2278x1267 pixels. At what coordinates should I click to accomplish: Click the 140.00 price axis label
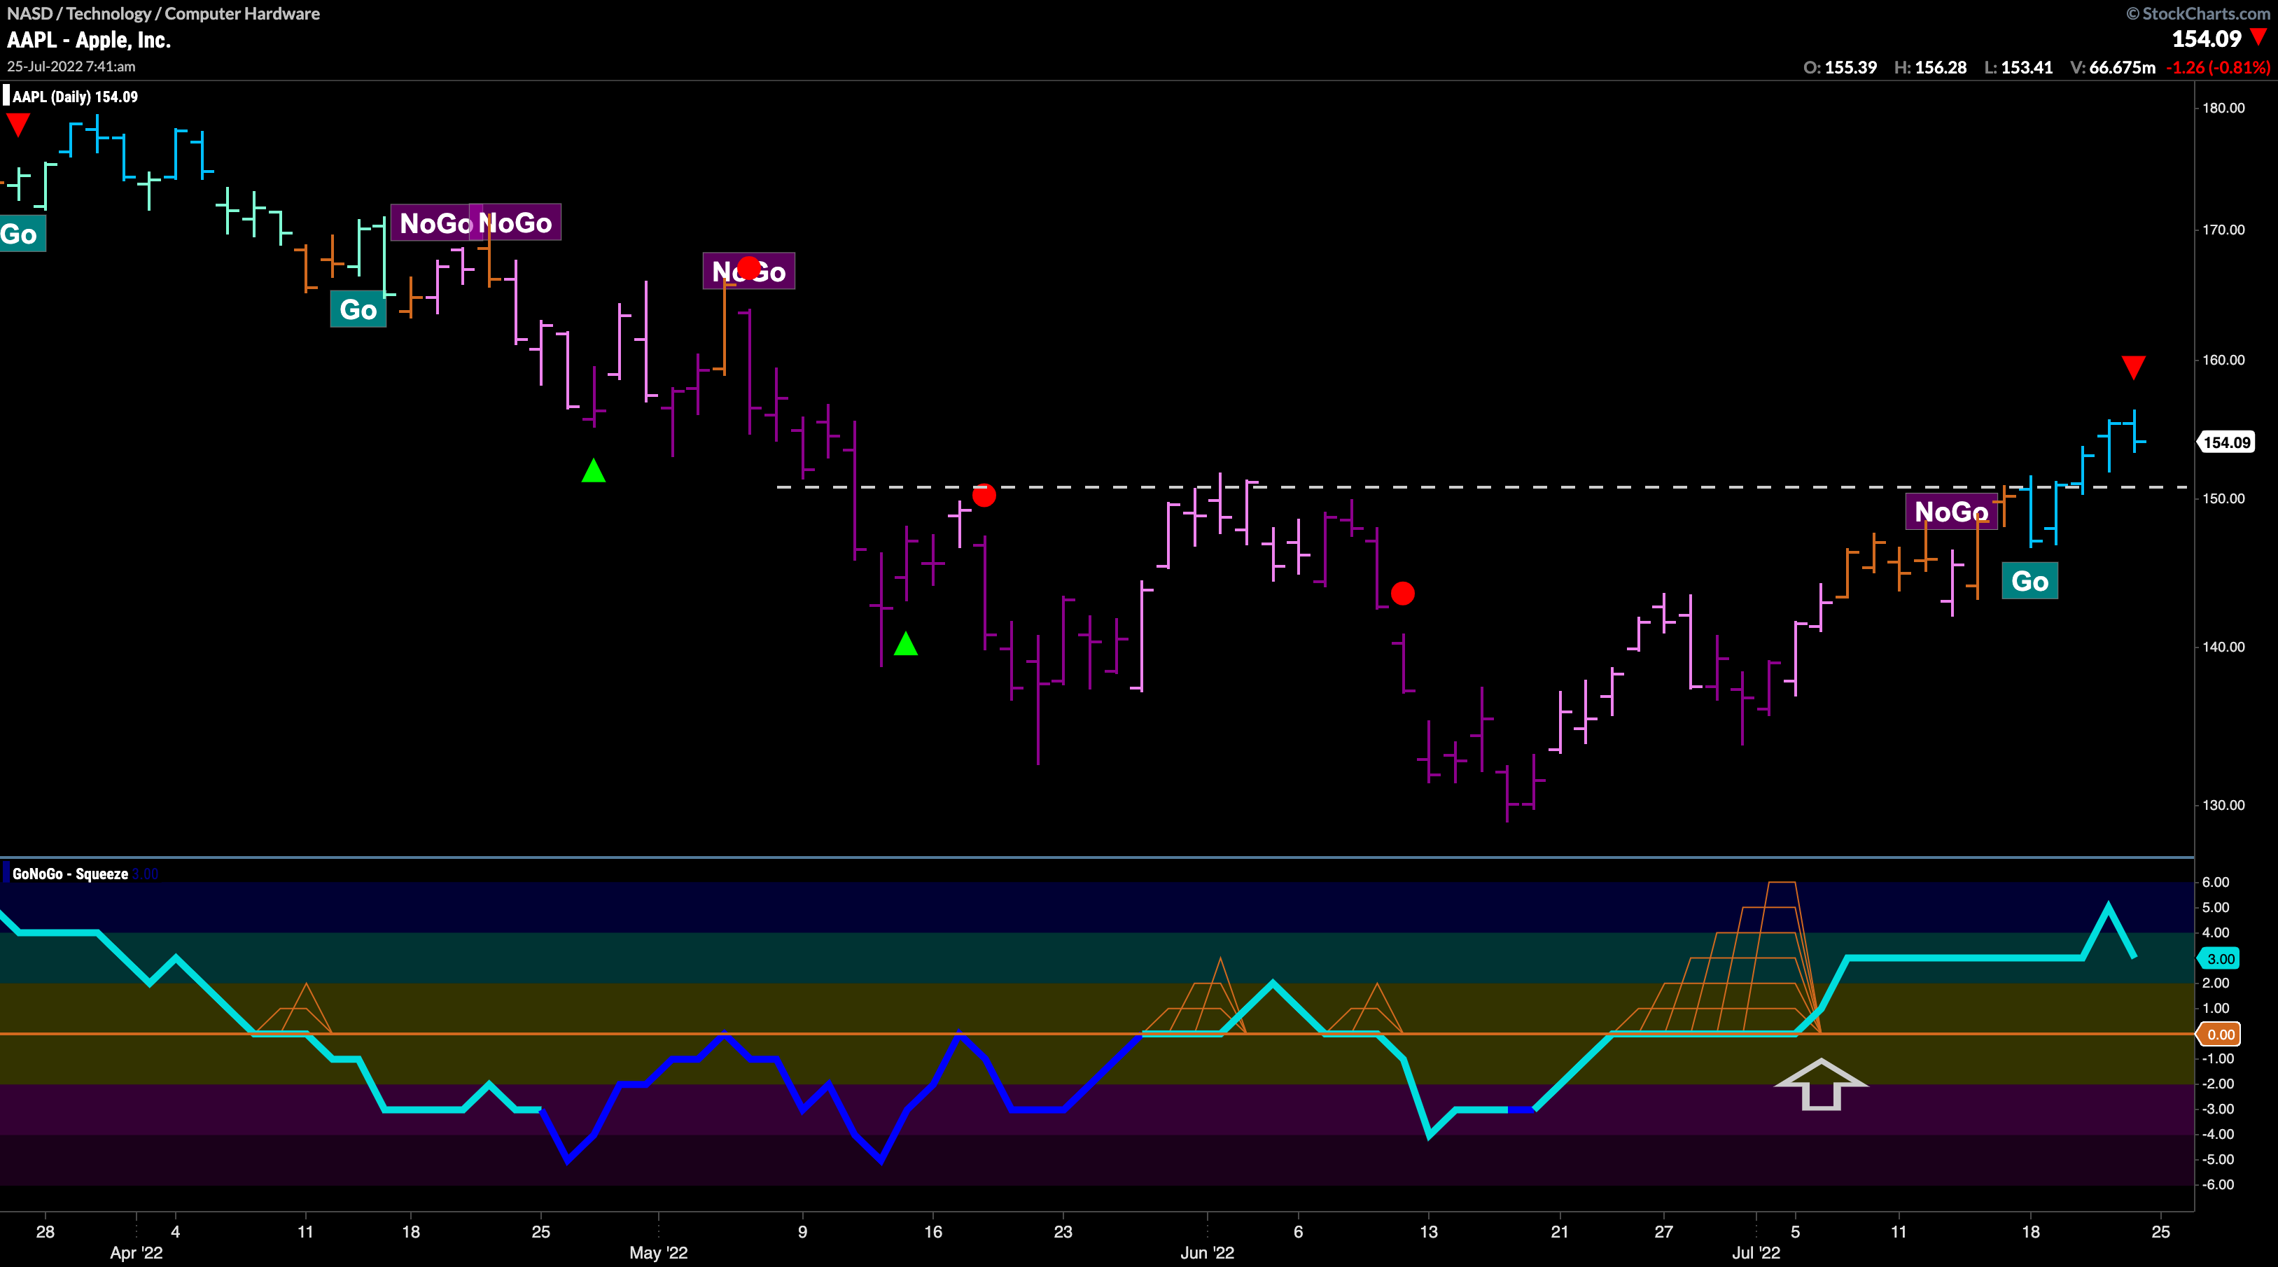pyautogui.click(x=2223, y=647)
